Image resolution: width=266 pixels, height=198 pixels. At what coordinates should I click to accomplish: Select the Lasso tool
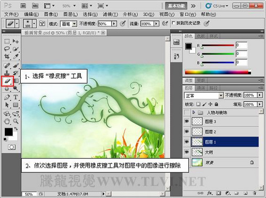pos(7,49)
